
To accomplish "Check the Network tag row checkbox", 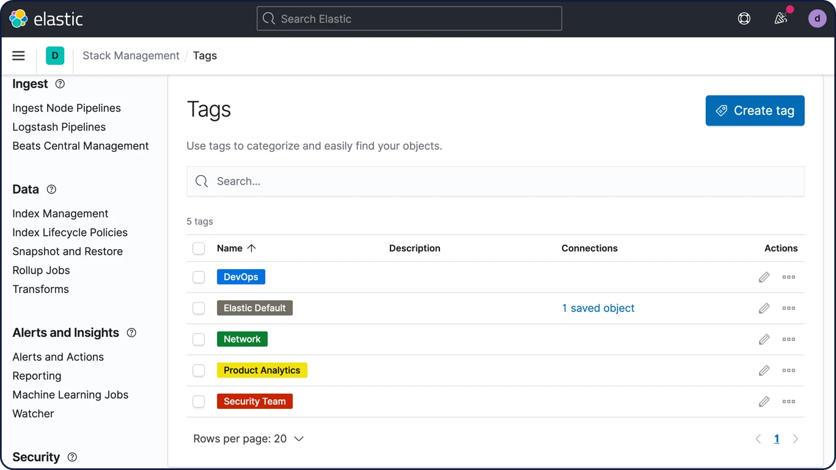I will [x=199, y=339].
